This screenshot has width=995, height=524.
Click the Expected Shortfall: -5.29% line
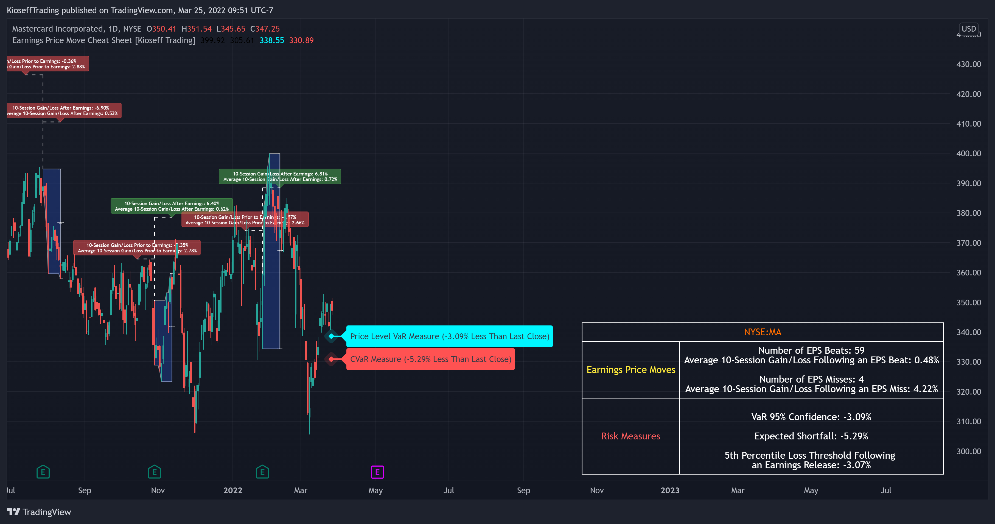click(x=811, y=436)
